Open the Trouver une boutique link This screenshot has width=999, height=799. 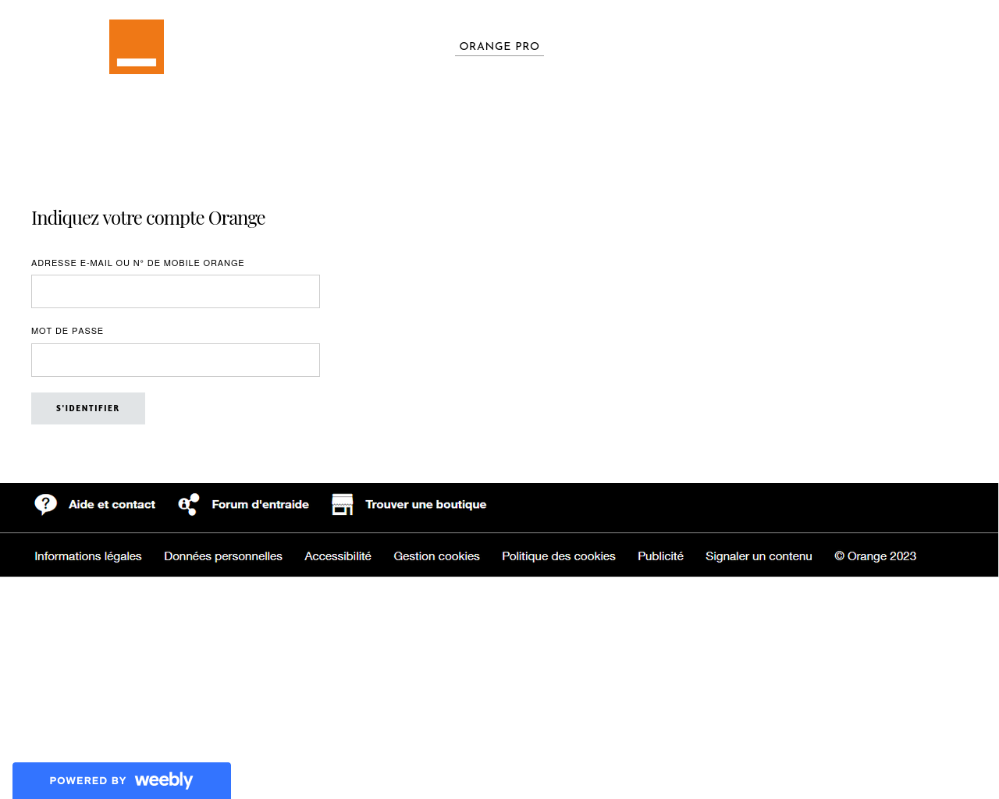point(425,505)
